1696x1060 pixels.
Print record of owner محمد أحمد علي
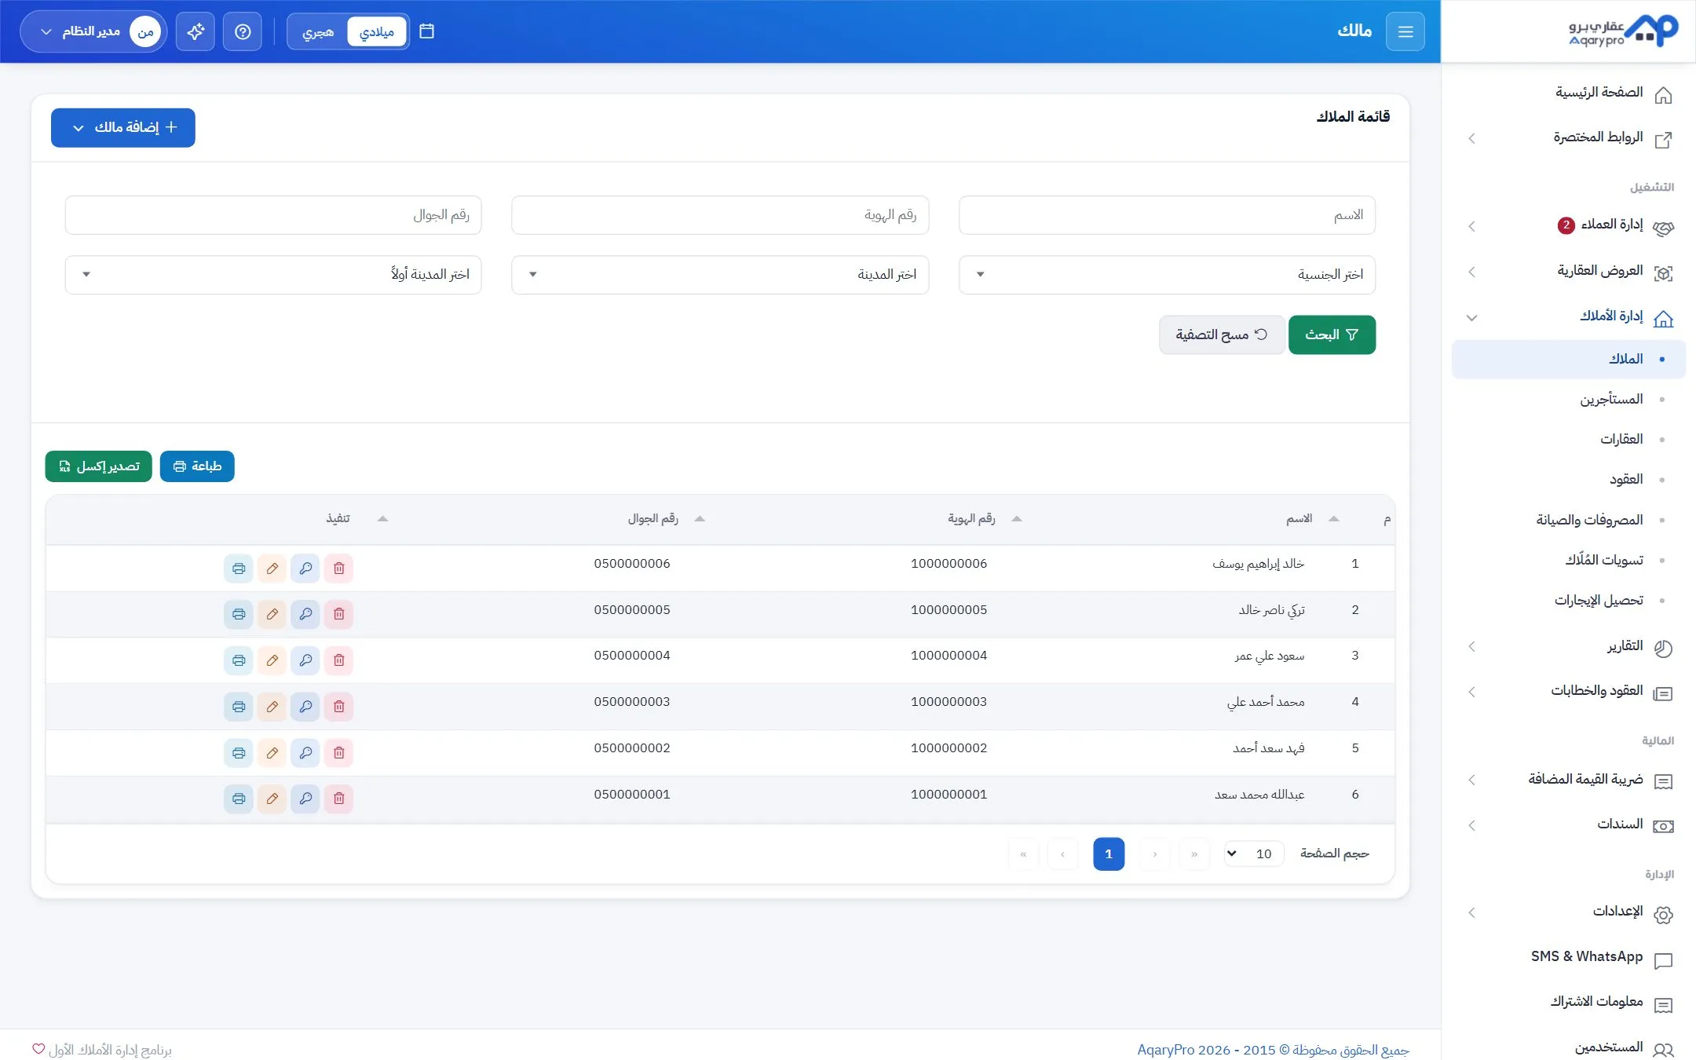pyautogui.click(x=238, y=707)
